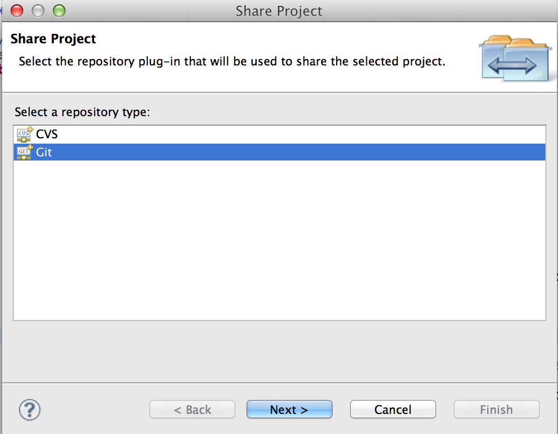Click the share folders banner icon

click(x=515, y=58)
